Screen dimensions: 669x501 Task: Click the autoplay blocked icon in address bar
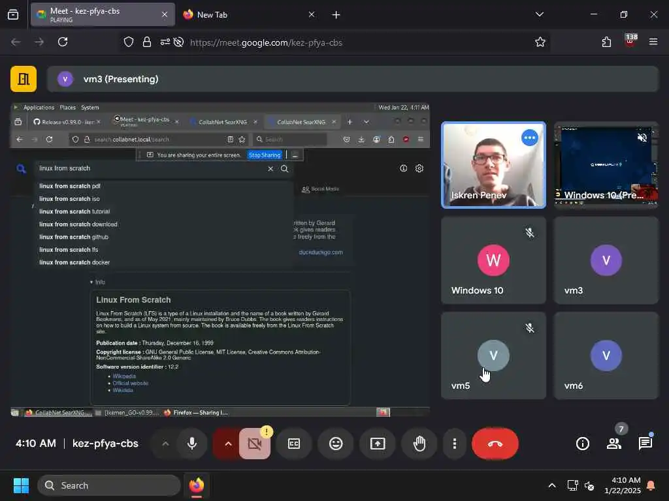click(179, 42)
